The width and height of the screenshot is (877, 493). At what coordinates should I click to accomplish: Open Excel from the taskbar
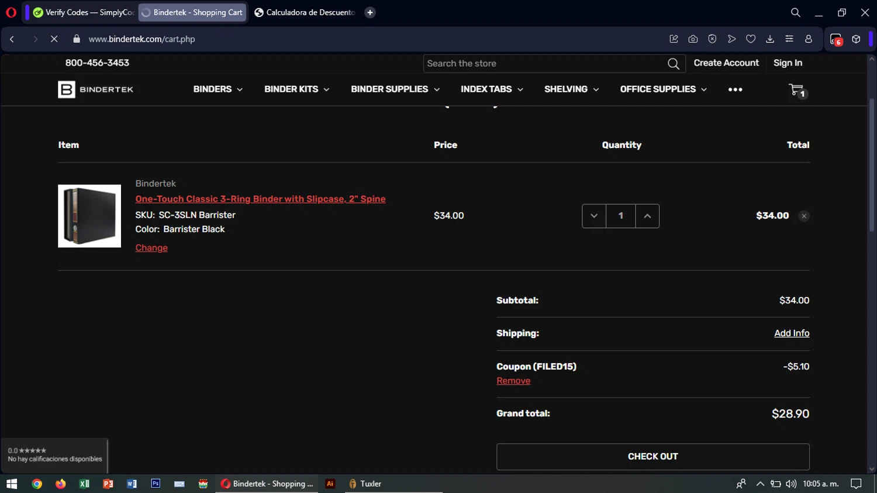(84, 484)
